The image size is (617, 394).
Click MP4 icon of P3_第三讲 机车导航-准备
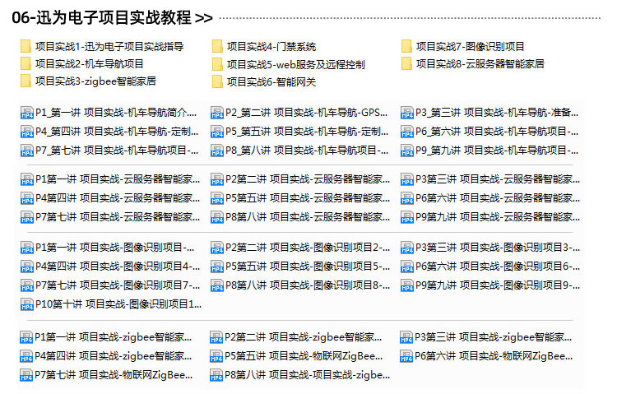click(x=407, y=113)
